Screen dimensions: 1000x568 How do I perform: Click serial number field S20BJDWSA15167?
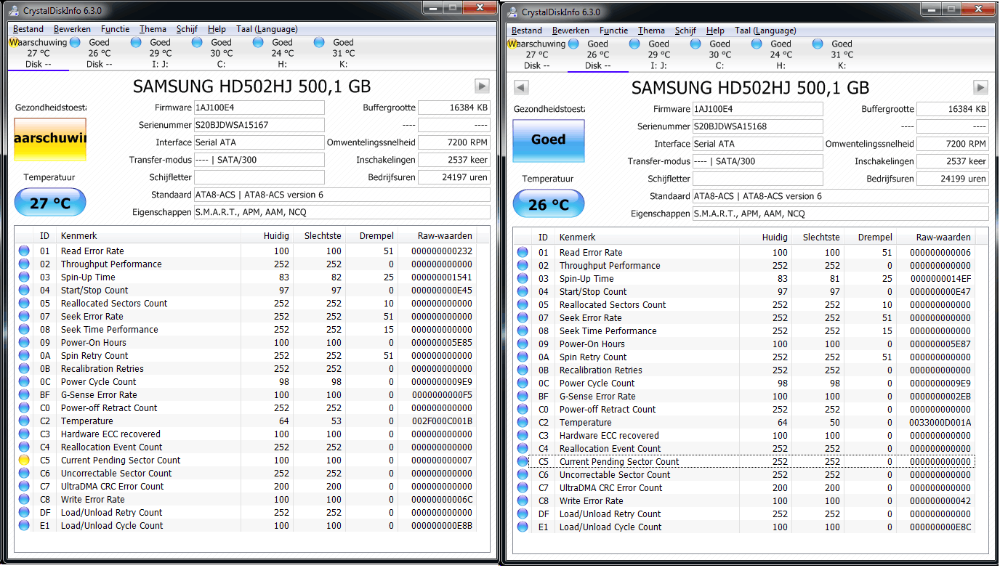click(x=259, y=125)
